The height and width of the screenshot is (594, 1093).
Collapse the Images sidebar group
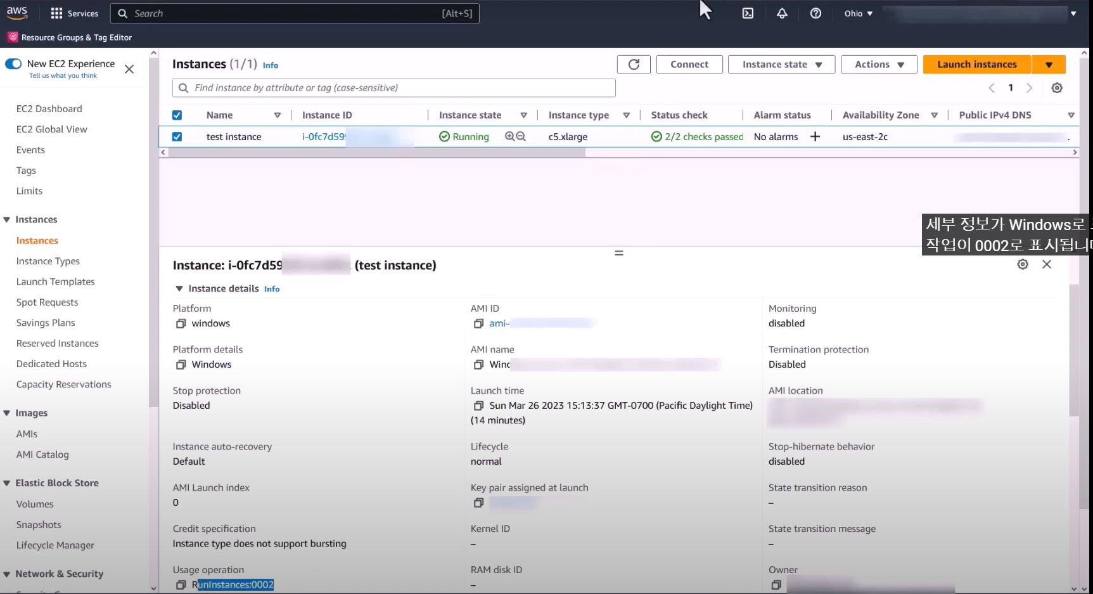(x=7, y=413)
